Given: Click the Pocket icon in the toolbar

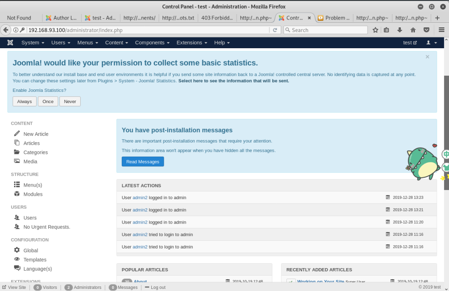Looking at the screenshot, I should pos(427,30).
